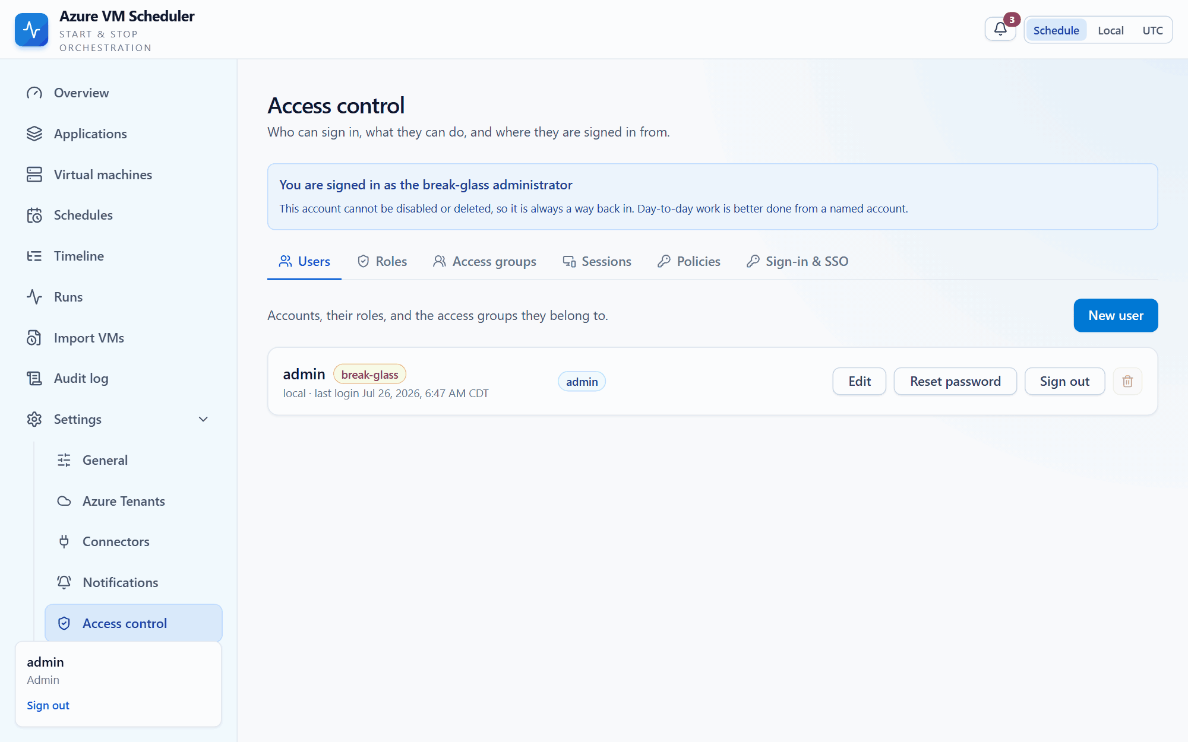Edit the admin user
This screenshot has height=742, width=1188.
pos(860,381)
